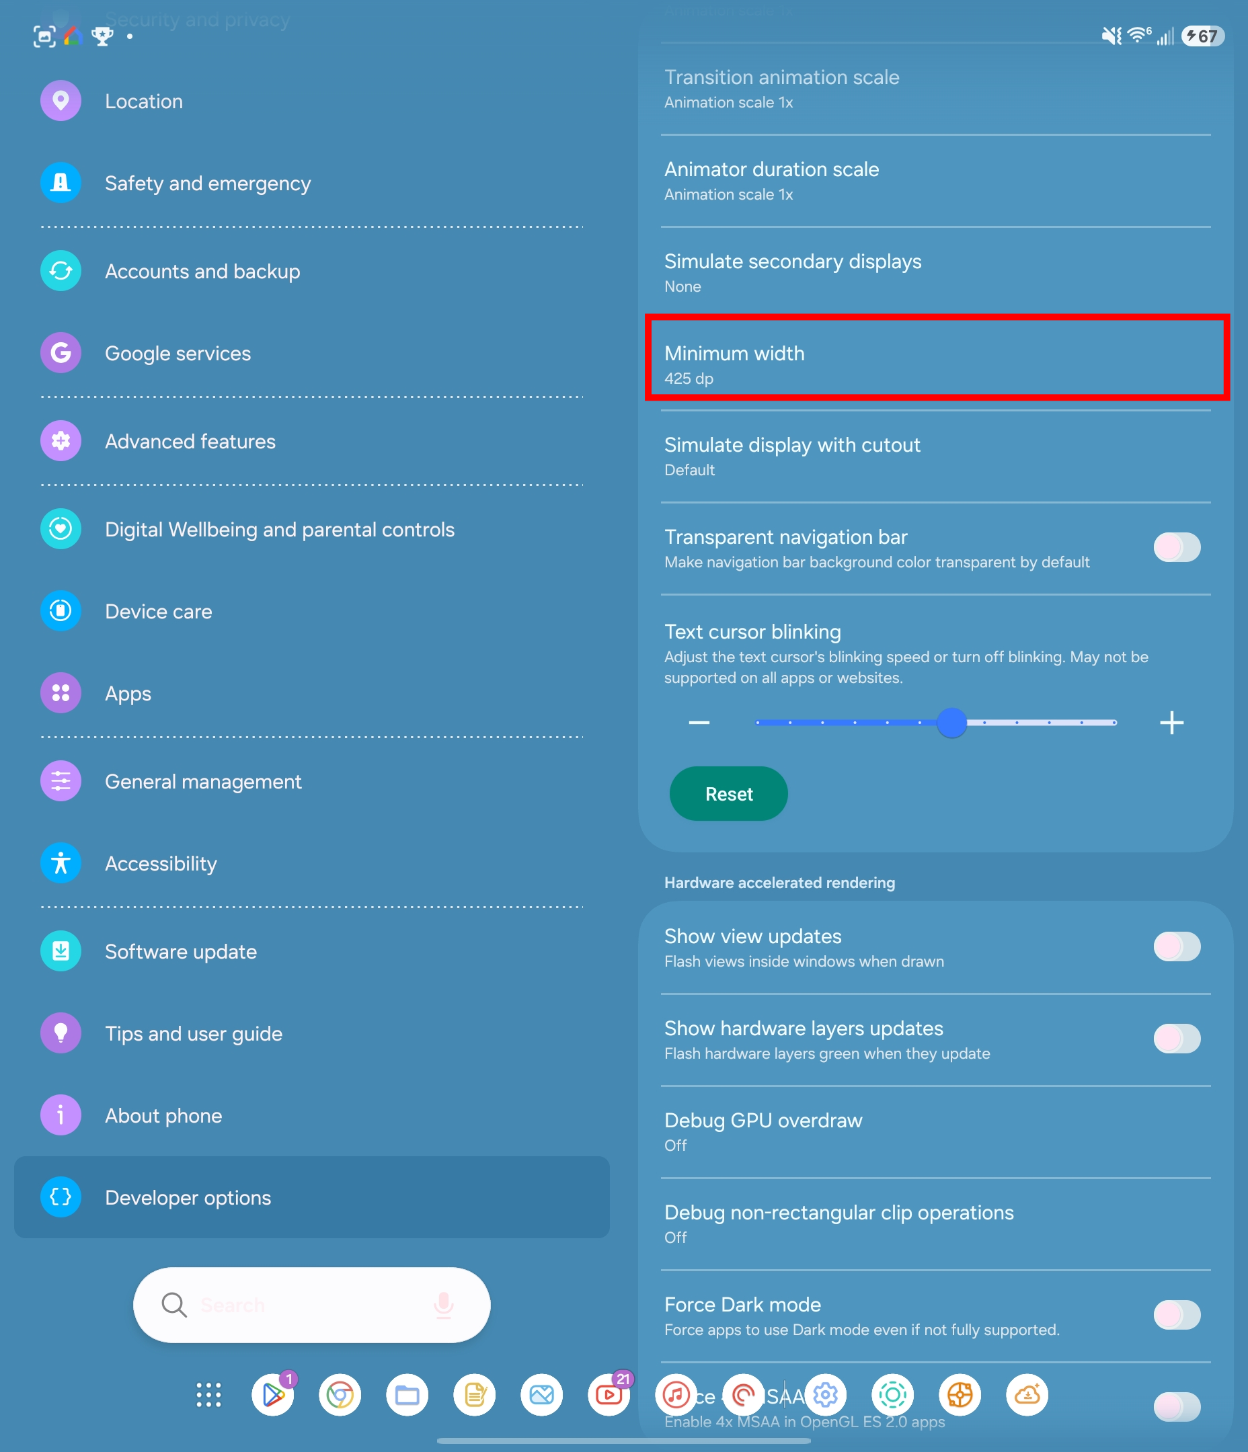
Task: Toggle Transparent navigation bar switch
Action: click(x=1177, y=547)
